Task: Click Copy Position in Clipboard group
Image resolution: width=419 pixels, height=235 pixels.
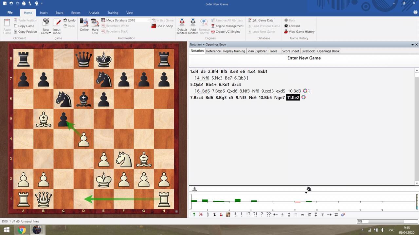Action: (x=27, y=32)
